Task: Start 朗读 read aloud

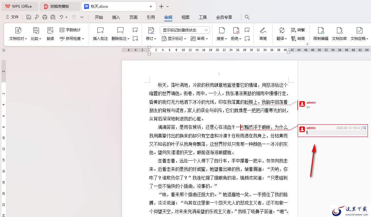Action: pos(50,34)
